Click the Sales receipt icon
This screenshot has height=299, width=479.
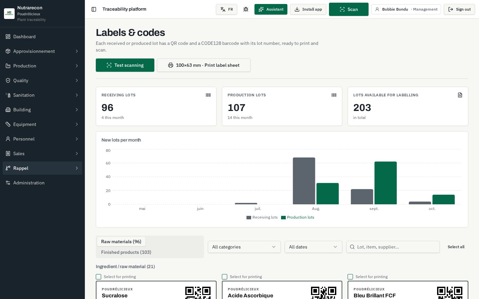[x=8, y=153]
